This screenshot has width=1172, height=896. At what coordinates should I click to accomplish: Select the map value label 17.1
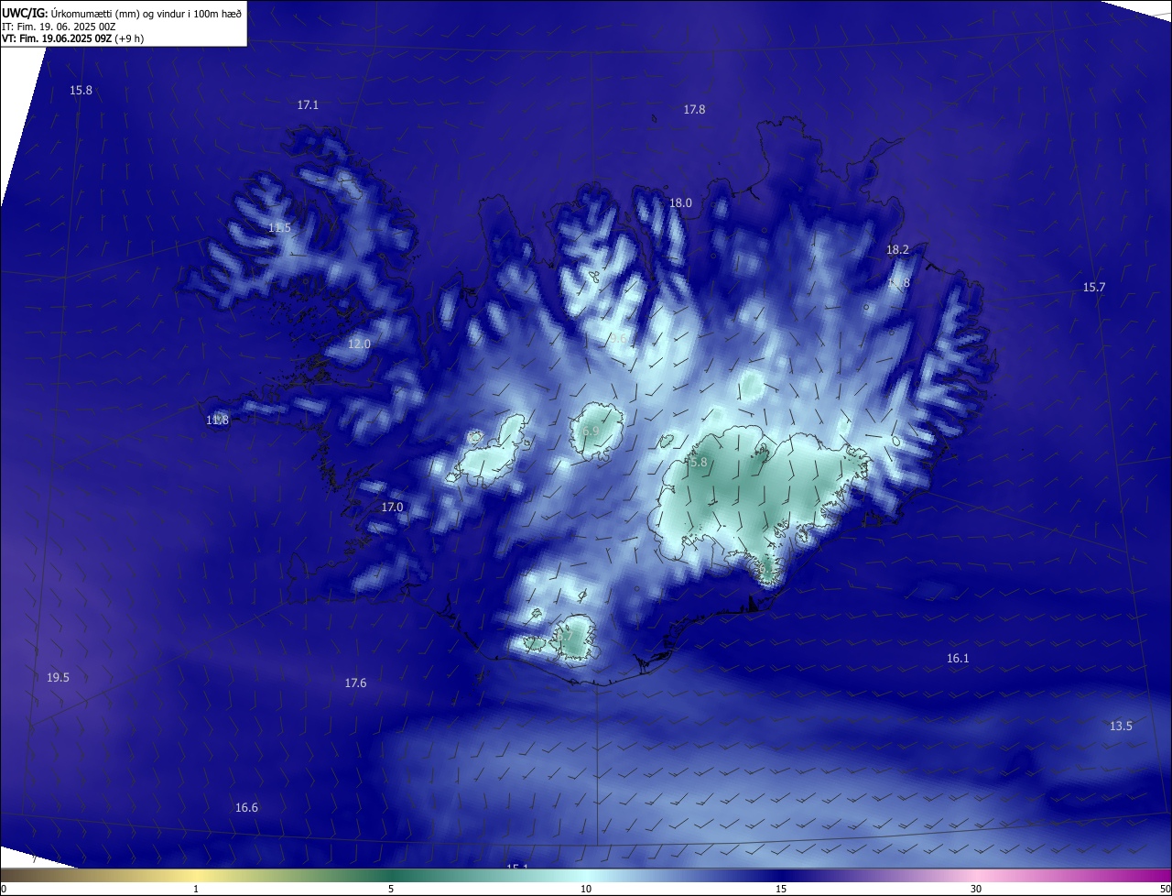coord(308,105)
